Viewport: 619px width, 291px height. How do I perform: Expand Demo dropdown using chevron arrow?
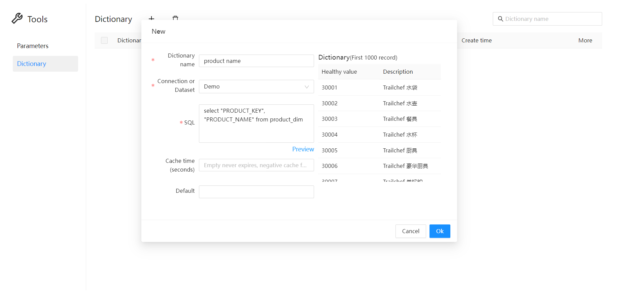click(x=307, y=87)
